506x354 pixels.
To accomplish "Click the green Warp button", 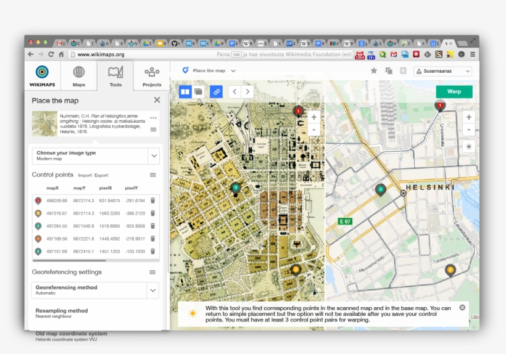I will coord(454,91).
